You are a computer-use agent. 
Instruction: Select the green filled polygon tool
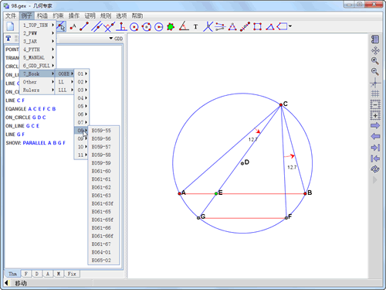[171, 26]
